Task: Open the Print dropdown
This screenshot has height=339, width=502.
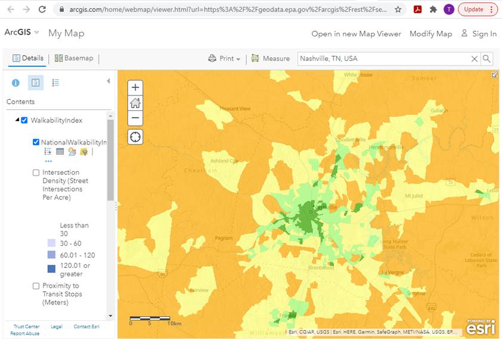Action: [224, 58]
